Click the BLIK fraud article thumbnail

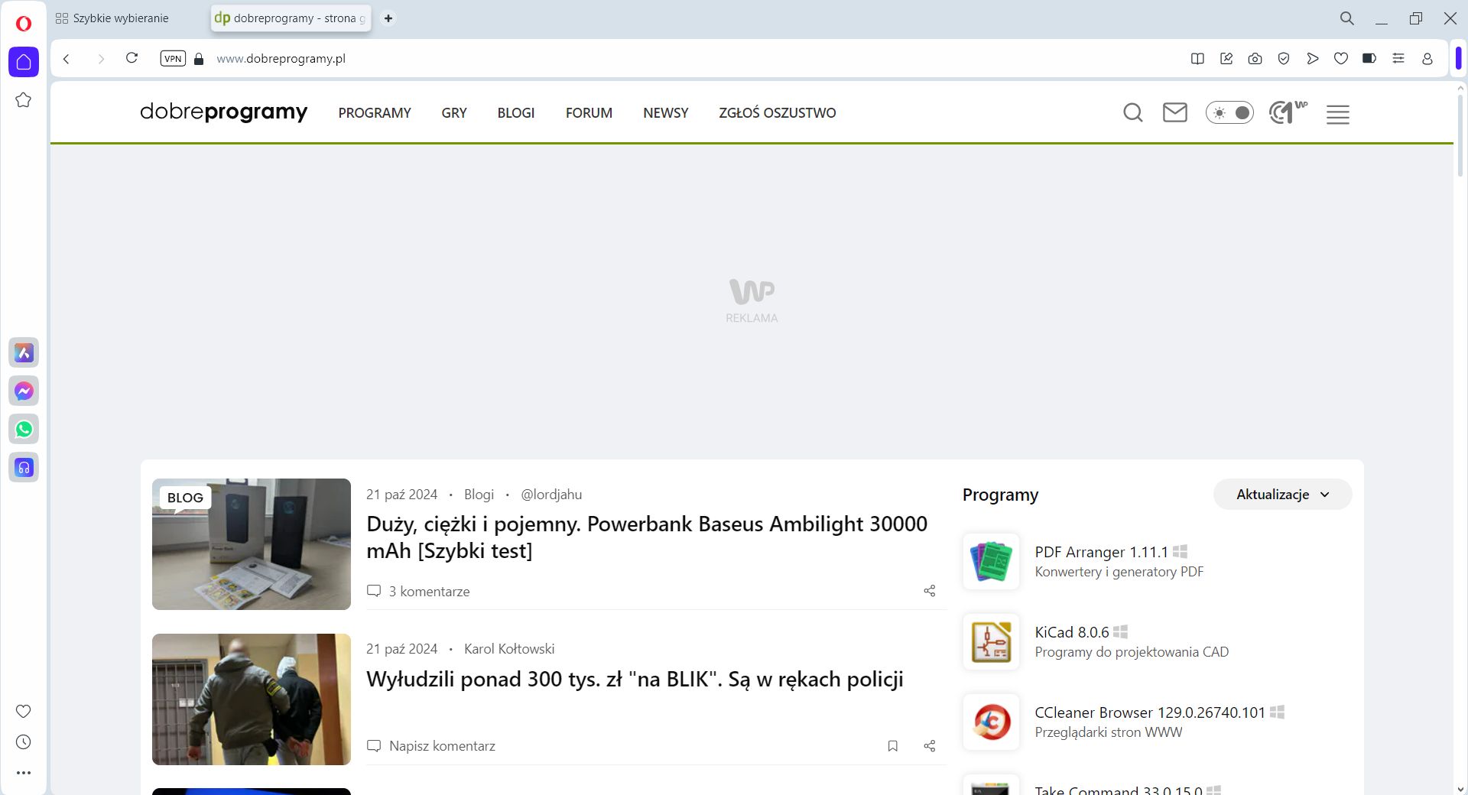[x=251, y=699]
